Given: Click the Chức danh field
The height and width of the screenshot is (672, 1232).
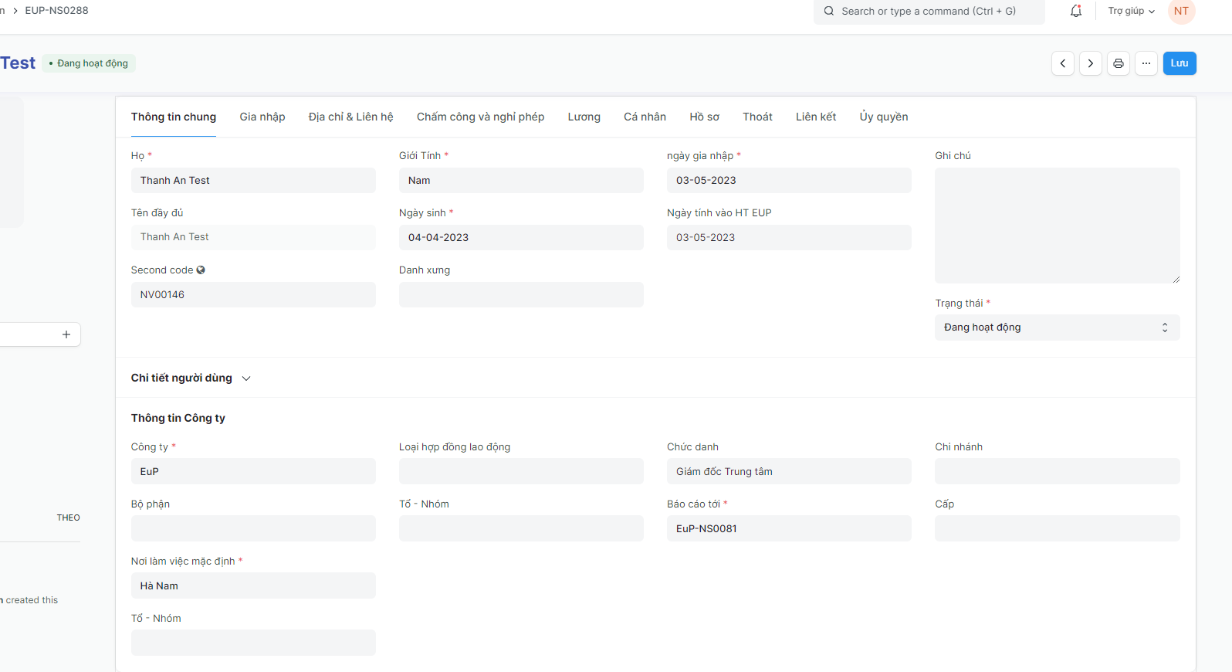Looking at the screenshot, I should coord(788,472).
